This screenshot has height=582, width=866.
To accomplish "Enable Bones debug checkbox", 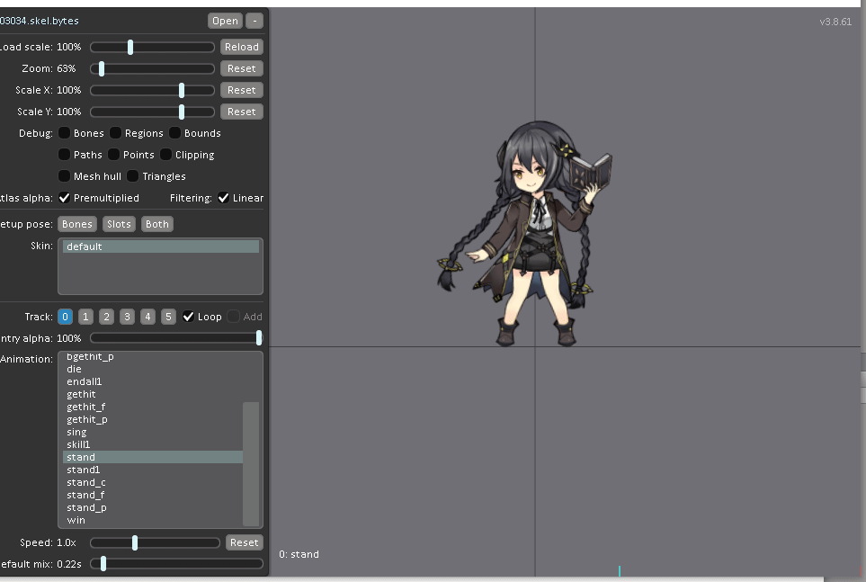I will (64, 133).
